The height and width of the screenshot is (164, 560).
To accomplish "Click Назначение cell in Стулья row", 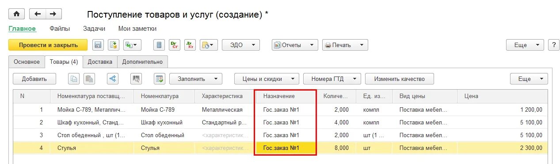I will (286, 148).
